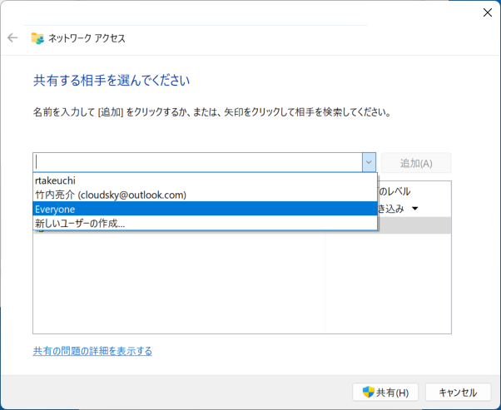The image size is (501, 410).
Task: Click the アクセス許可のレベル column header
Action: pyautogui.click(x=394, y=191)
